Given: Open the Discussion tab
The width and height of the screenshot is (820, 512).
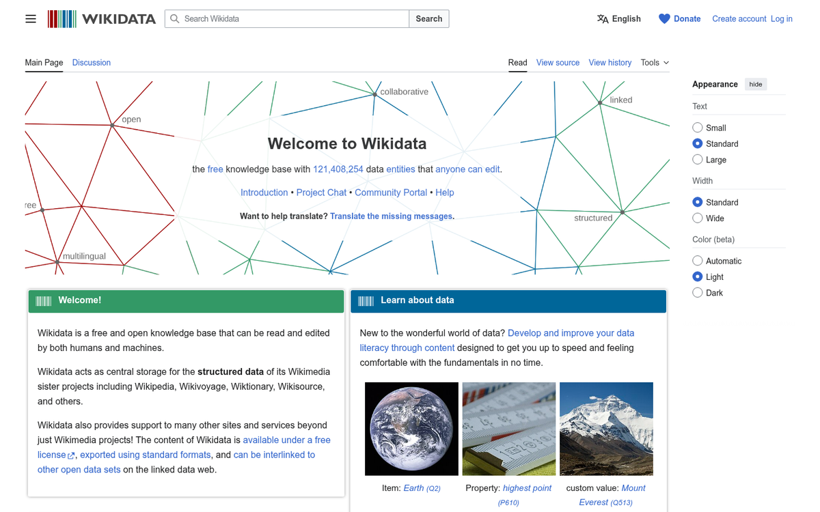Looking at the screenshot, I should tap(92, 62).
